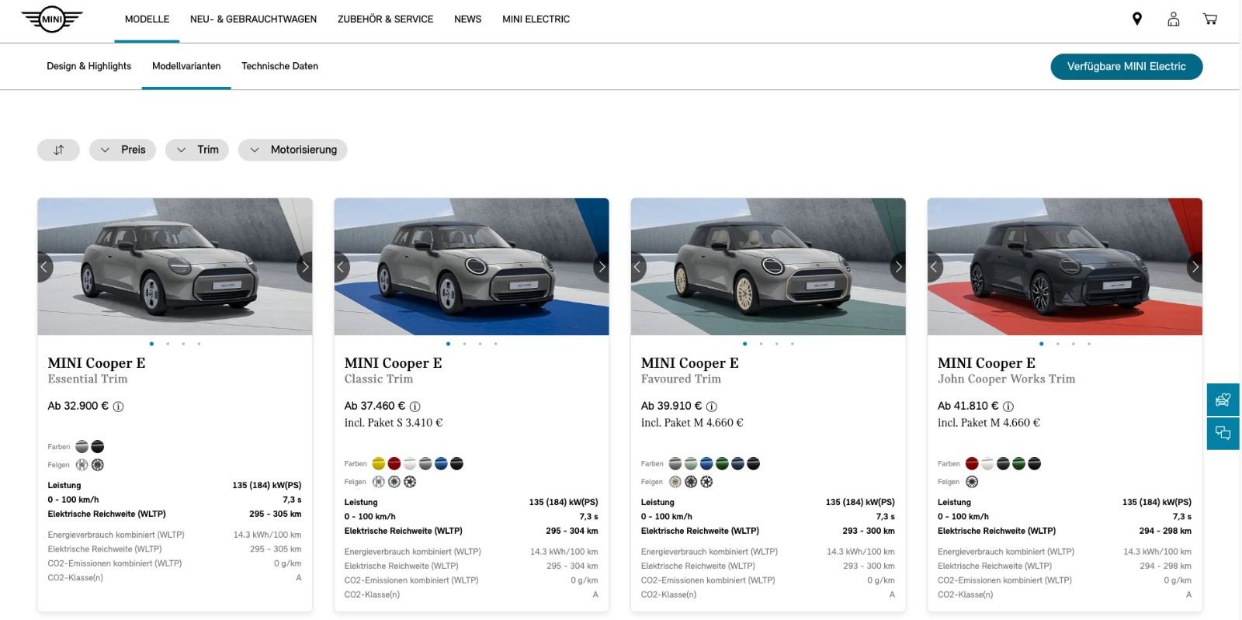1242x620 pixels.
Task: Select second wheel option for Favoured Trim
Action: coord(690,482)
